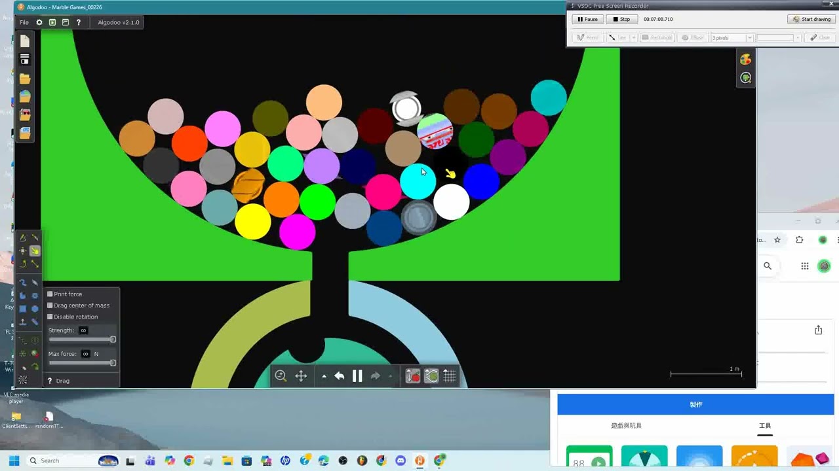Image resolution: width=839 pixels, height=471 pixels.
Task: Enable Drag center of mass checkbox
Action: [x=50, y=305]
